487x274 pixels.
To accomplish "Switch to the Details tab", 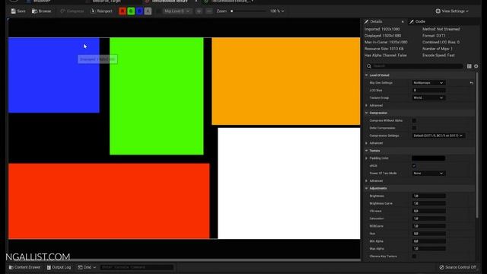I will (x=376, y=21).
